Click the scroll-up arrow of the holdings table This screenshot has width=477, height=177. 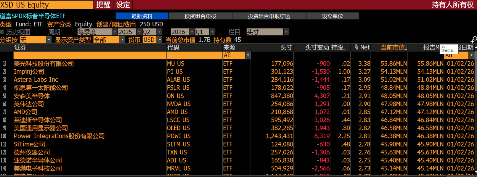point(476,47)
